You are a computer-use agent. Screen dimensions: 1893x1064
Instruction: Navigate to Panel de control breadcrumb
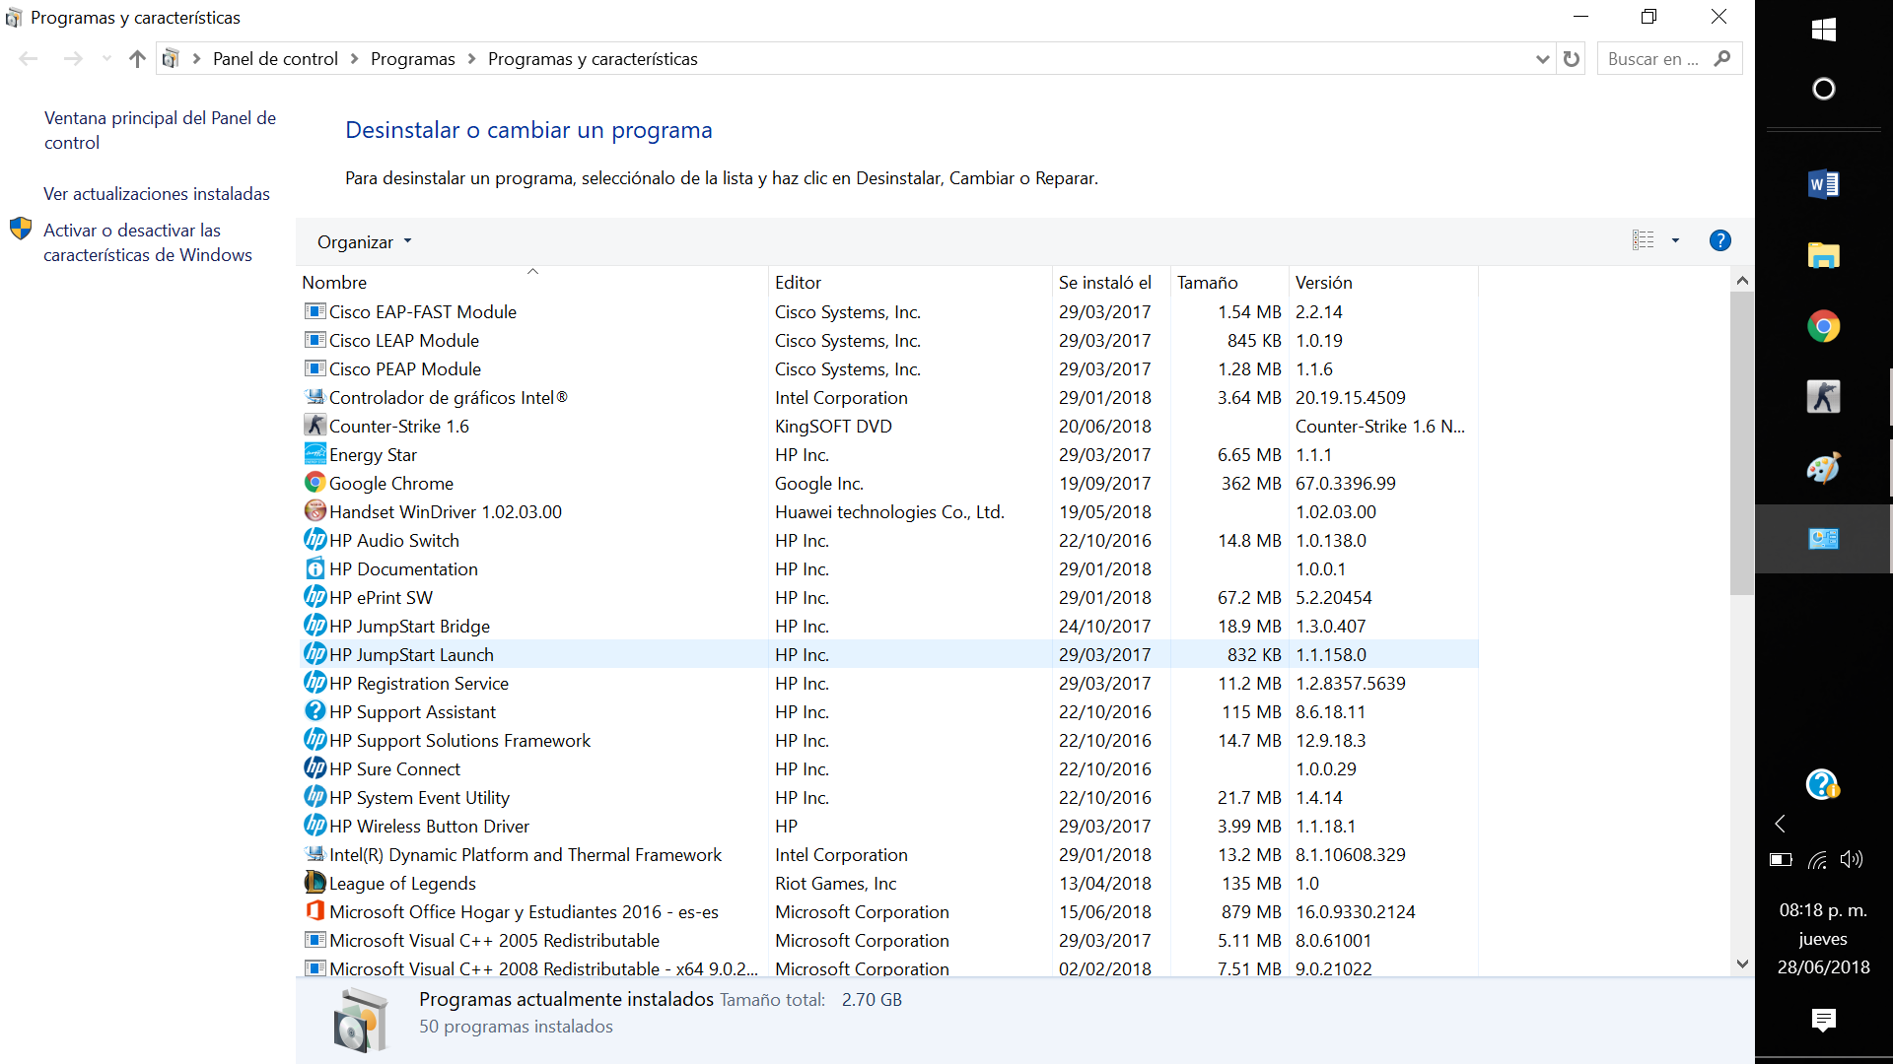[x=275, y=59]
